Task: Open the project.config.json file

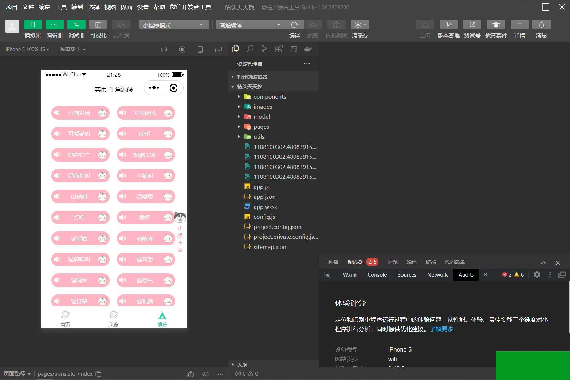Action: pyautogui.click(x=273, y=227)
